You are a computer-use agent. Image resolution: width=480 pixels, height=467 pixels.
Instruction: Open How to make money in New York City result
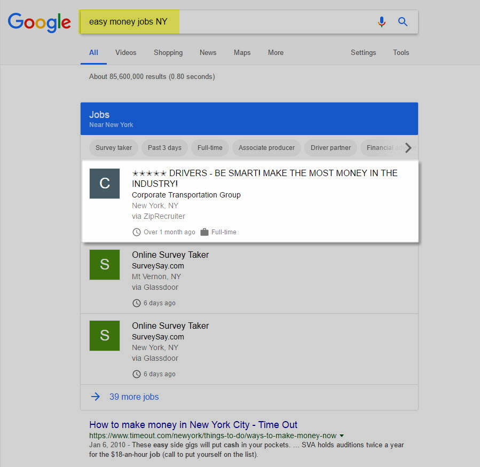tap(193, 425)
